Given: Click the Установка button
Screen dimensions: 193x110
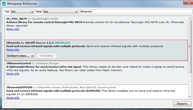Looking at the screenshot, I should point(47,56).
